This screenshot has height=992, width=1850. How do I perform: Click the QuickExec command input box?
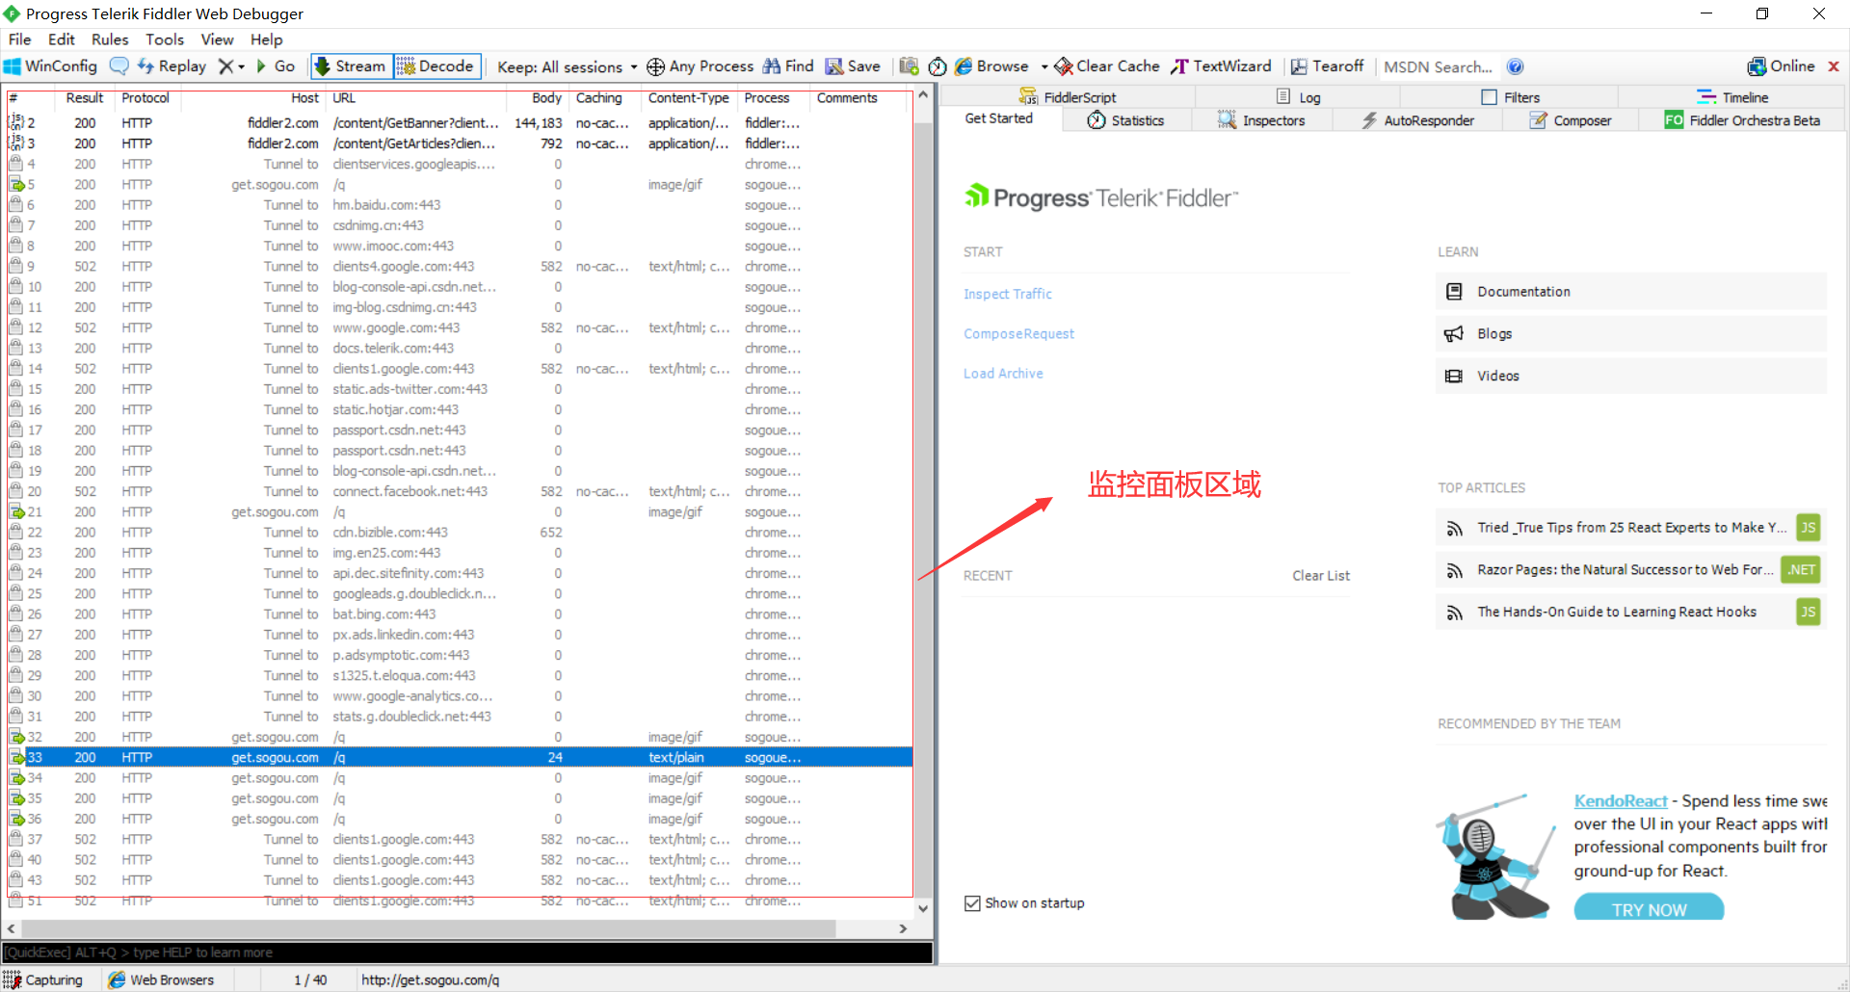tap(467, 953)
